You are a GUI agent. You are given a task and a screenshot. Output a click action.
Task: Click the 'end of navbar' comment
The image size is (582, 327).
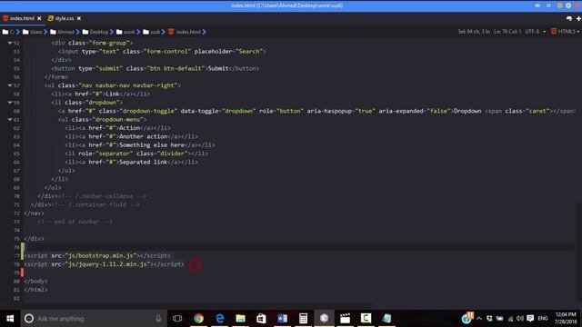(75, 222)
